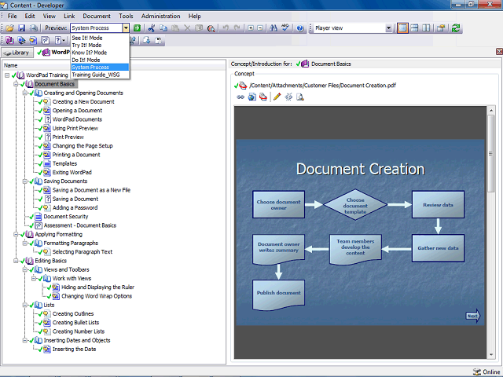This screenshot has width=503, height=377.
Task: Click the Preview magnifier page icon in Concept pane
Action: coord(300,97)
